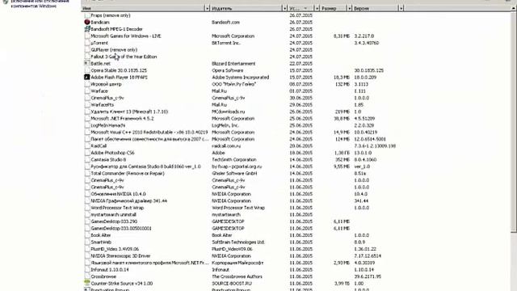This screenshot has width=517, height=291.
Task: Select the Игровой центр entry
Action: pos(106,84)
